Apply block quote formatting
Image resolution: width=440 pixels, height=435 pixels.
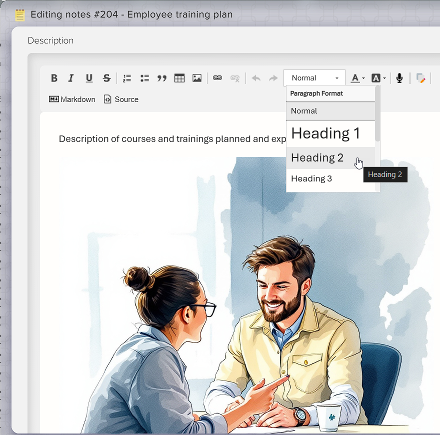point(162,78)
